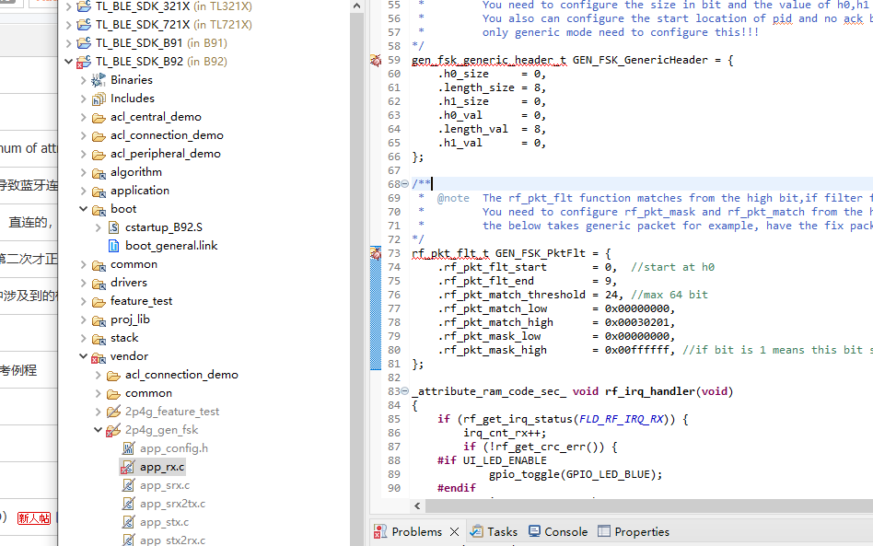Click the error marker at line 73
This screenshot has width=873, height=546.
376,254
